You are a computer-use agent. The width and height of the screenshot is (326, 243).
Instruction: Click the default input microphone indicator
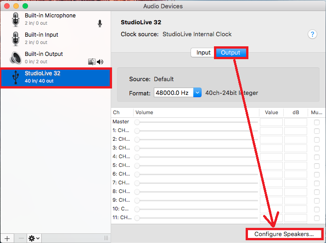tap(100, 23)
